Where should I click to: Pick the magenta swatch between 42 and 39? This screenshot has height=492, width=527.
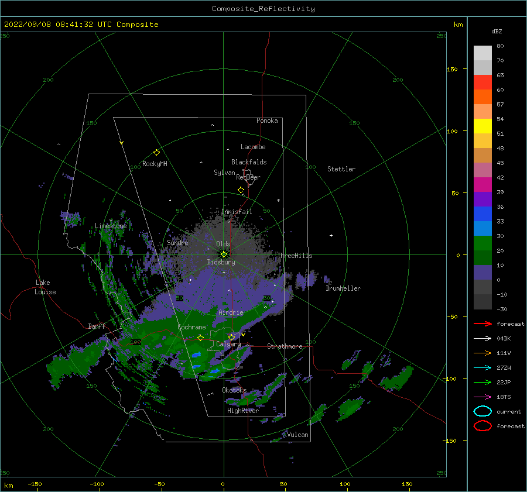coord(482,184)
